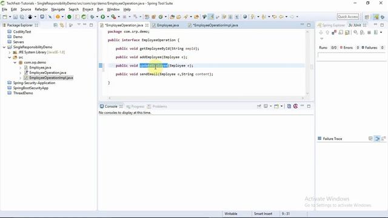
Task: Select the SpringBootSecurityApp project
Action: tap(31, 88)
